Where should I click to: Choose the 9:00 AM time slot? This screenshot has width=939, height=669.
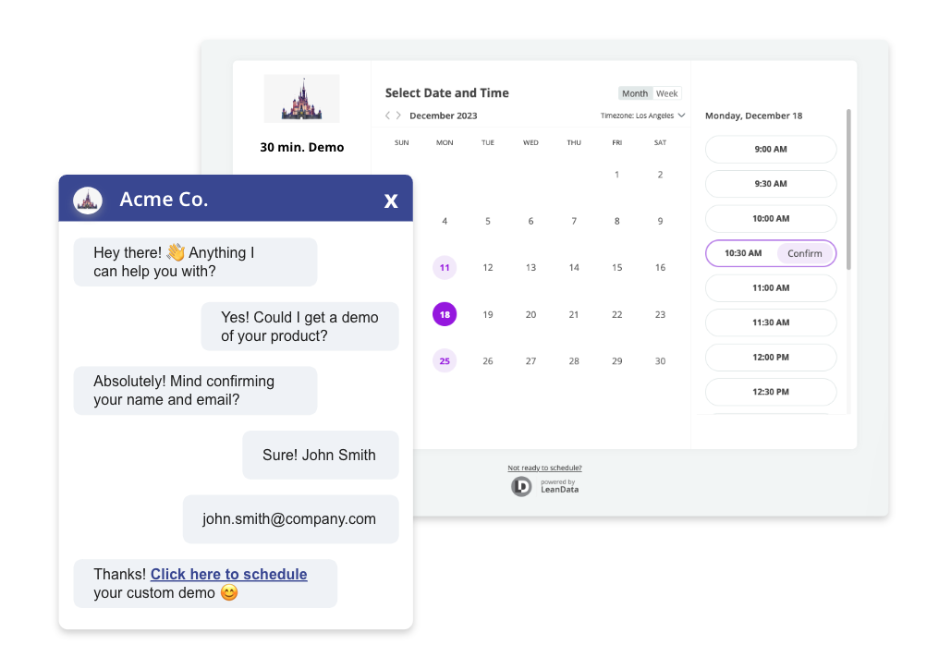click(770, 150)
